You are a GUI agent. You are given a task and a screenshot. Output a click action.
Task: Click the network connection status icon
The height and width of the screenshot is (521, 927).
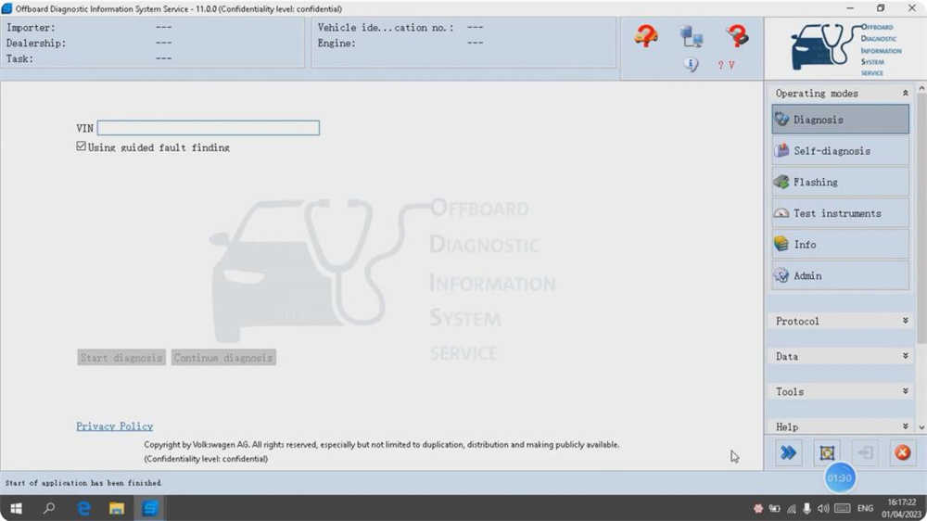[692, 37]
